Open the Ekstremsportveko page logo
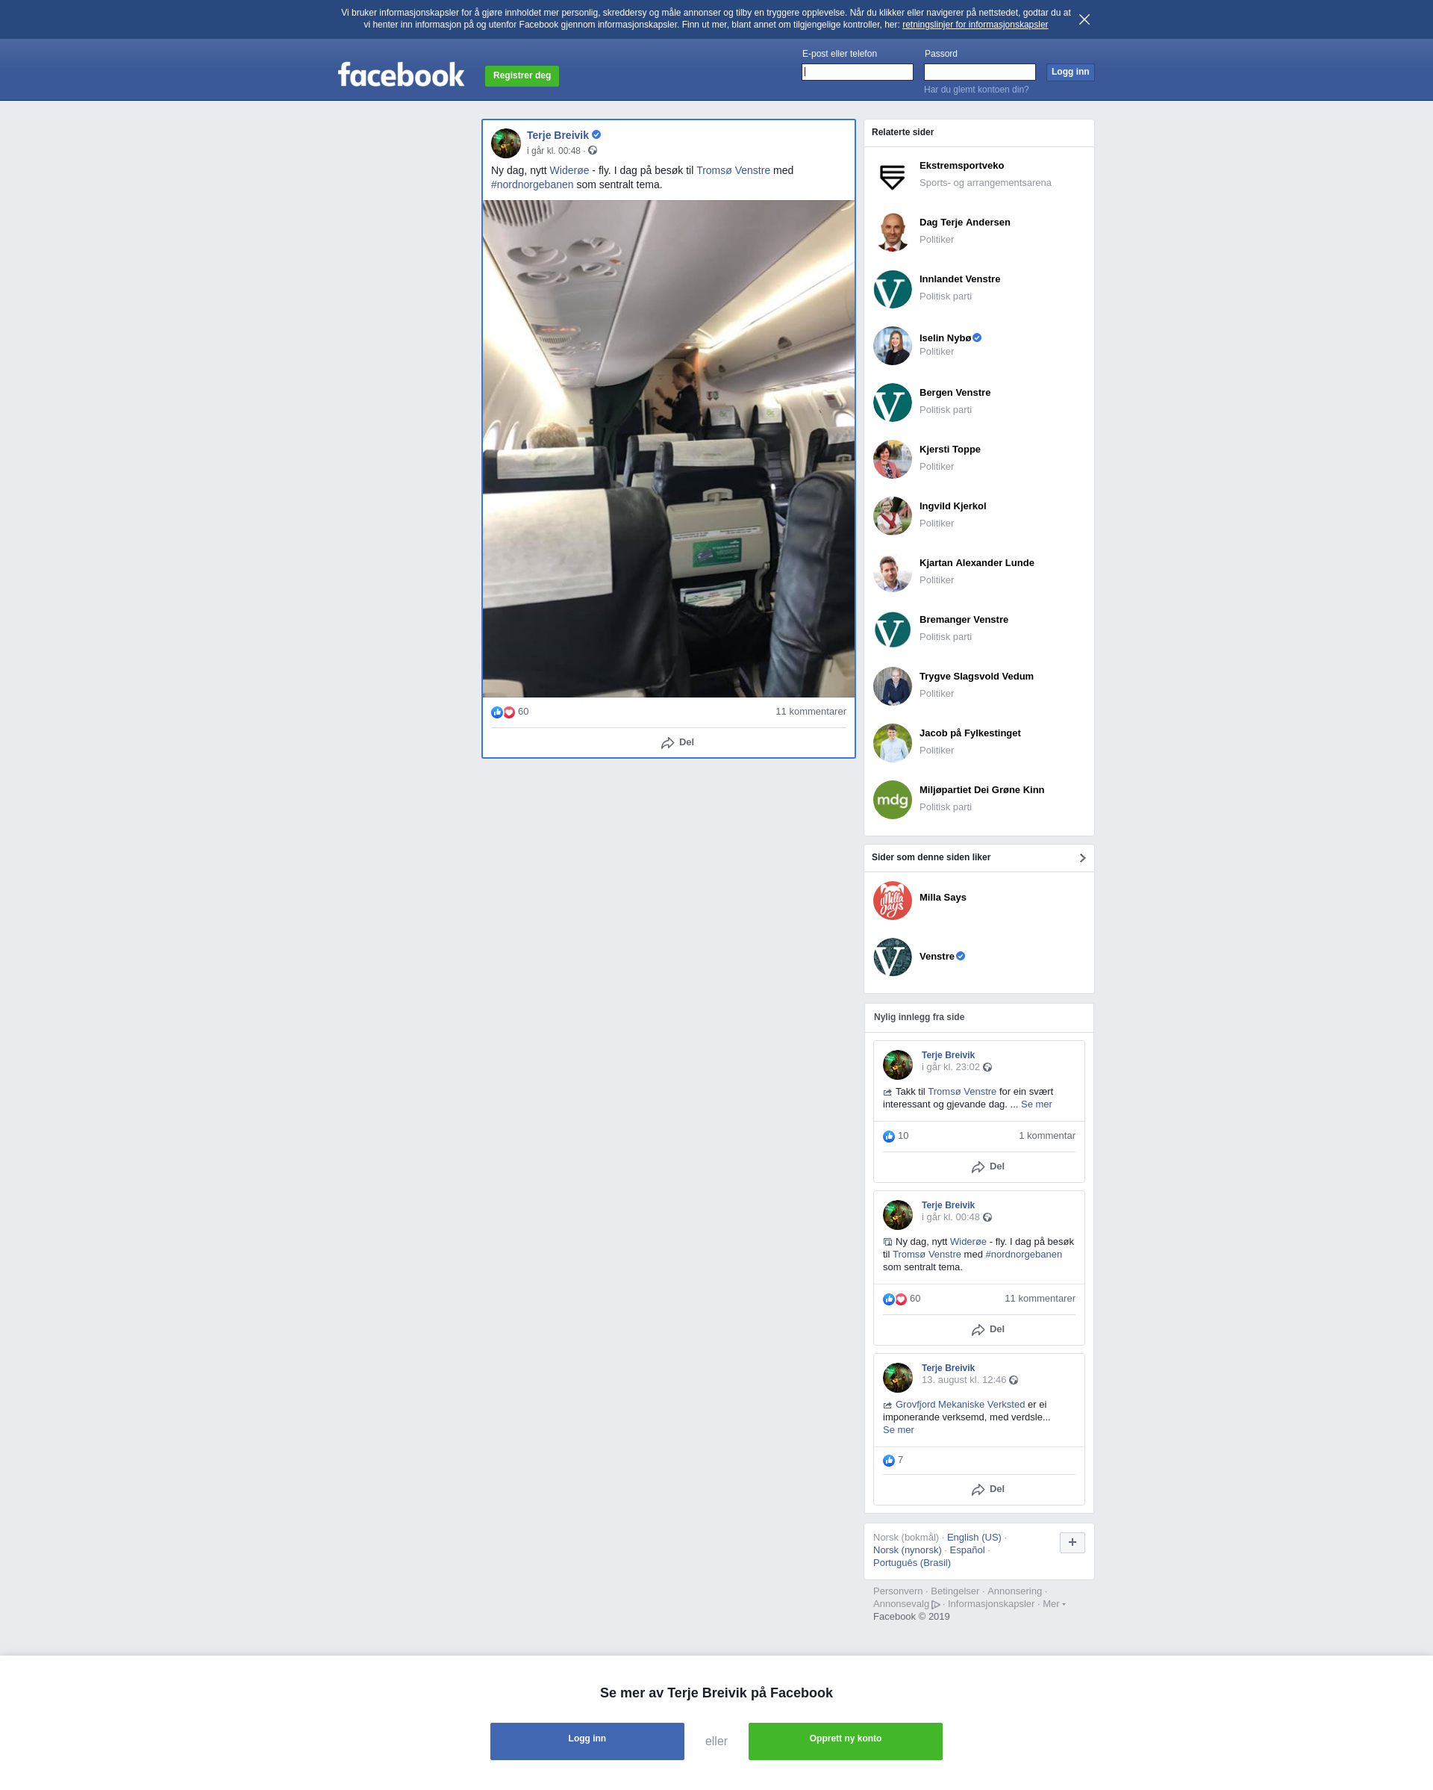This screenshot has height=1790, width=1433. coord(892,176)
